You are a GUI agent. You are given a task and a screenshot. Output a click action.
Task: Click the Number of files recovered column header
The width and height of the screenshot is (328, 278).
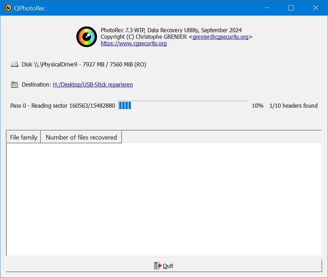(81, 137)
